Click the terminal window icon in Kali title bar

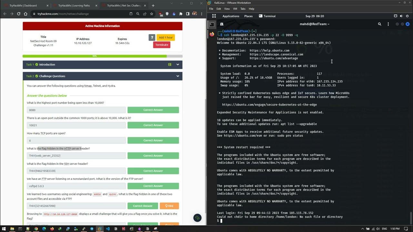(212, 24)
